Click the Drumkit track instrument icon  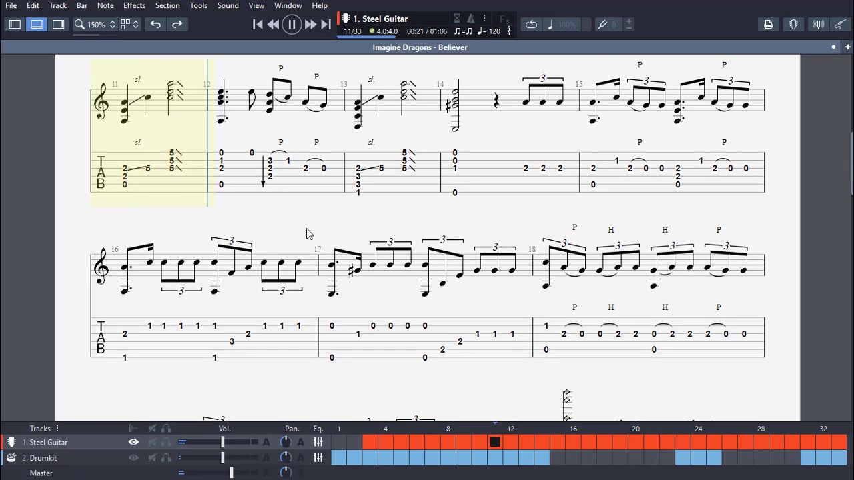[11, 458]
